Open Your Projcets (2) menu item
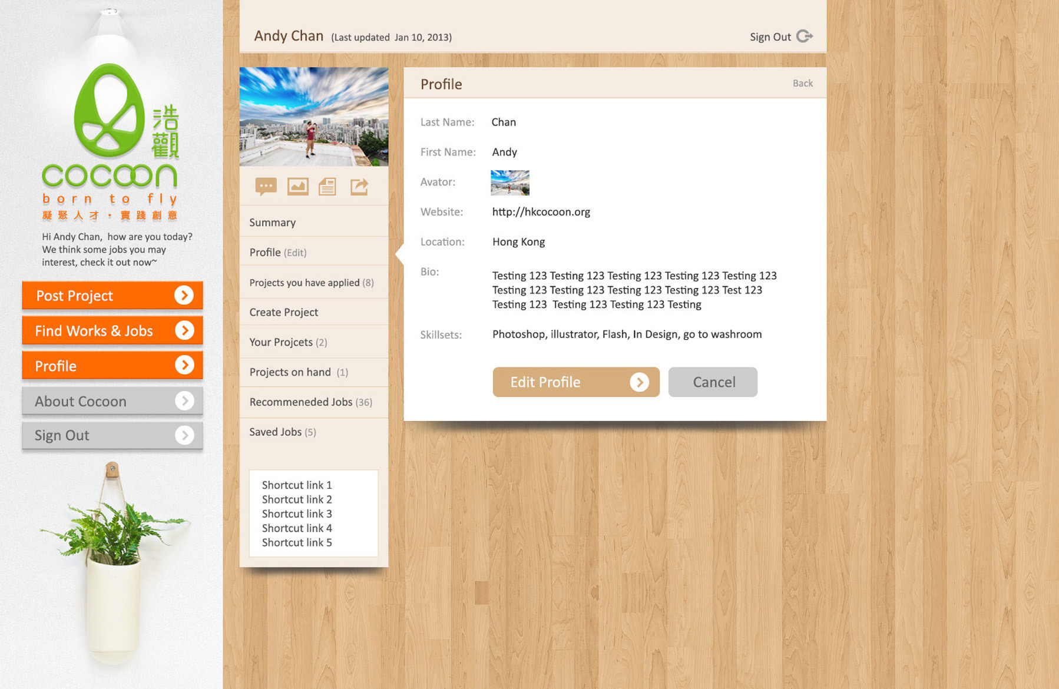This screenshot has height=689, width=1059. click(x=314, y=342)
